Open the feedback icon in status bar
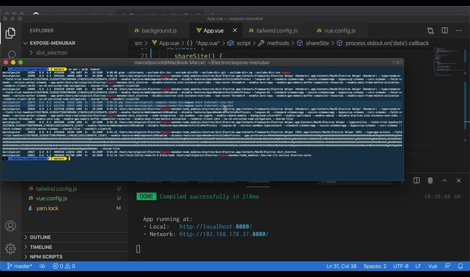Viewport: 470px width, 277px height. (x=447, y=266)
